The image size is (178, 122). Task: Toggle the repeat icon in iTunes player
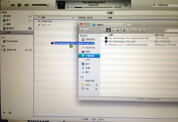click(68, 7)
